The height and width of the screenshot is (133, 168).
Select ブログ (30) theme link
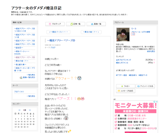(x=19, y=92)
